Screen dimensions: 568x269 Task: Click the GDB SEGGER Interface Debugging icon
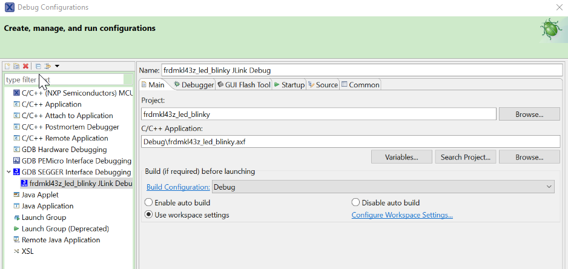click(x=16, y=172)
